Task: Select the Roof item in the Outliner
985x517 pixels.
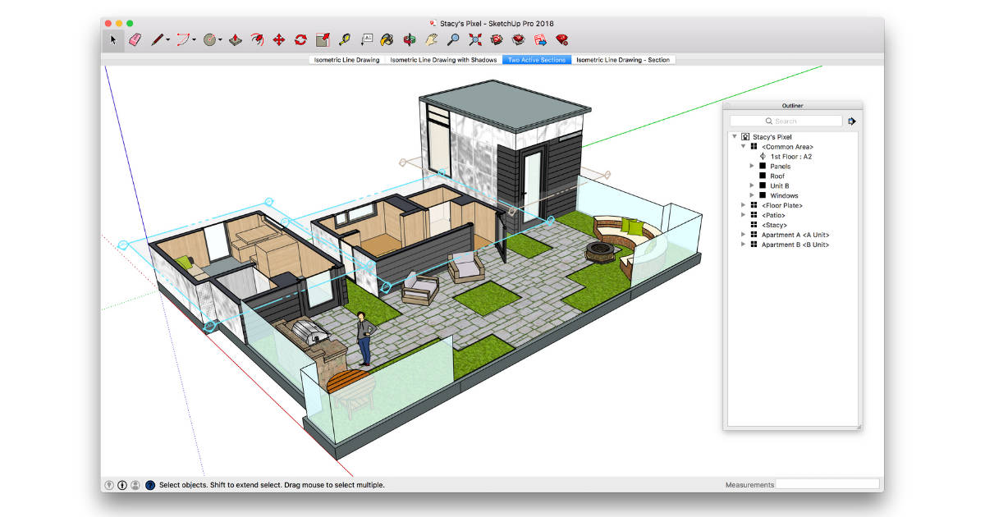Action: coord(776,176)
